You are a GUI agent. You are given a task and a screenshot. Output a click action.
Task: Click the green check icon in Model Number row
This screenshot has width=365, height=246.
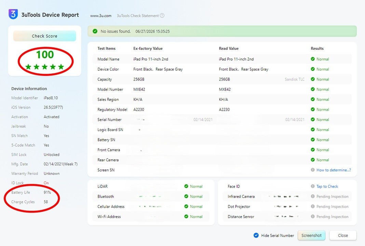(313, 89)
